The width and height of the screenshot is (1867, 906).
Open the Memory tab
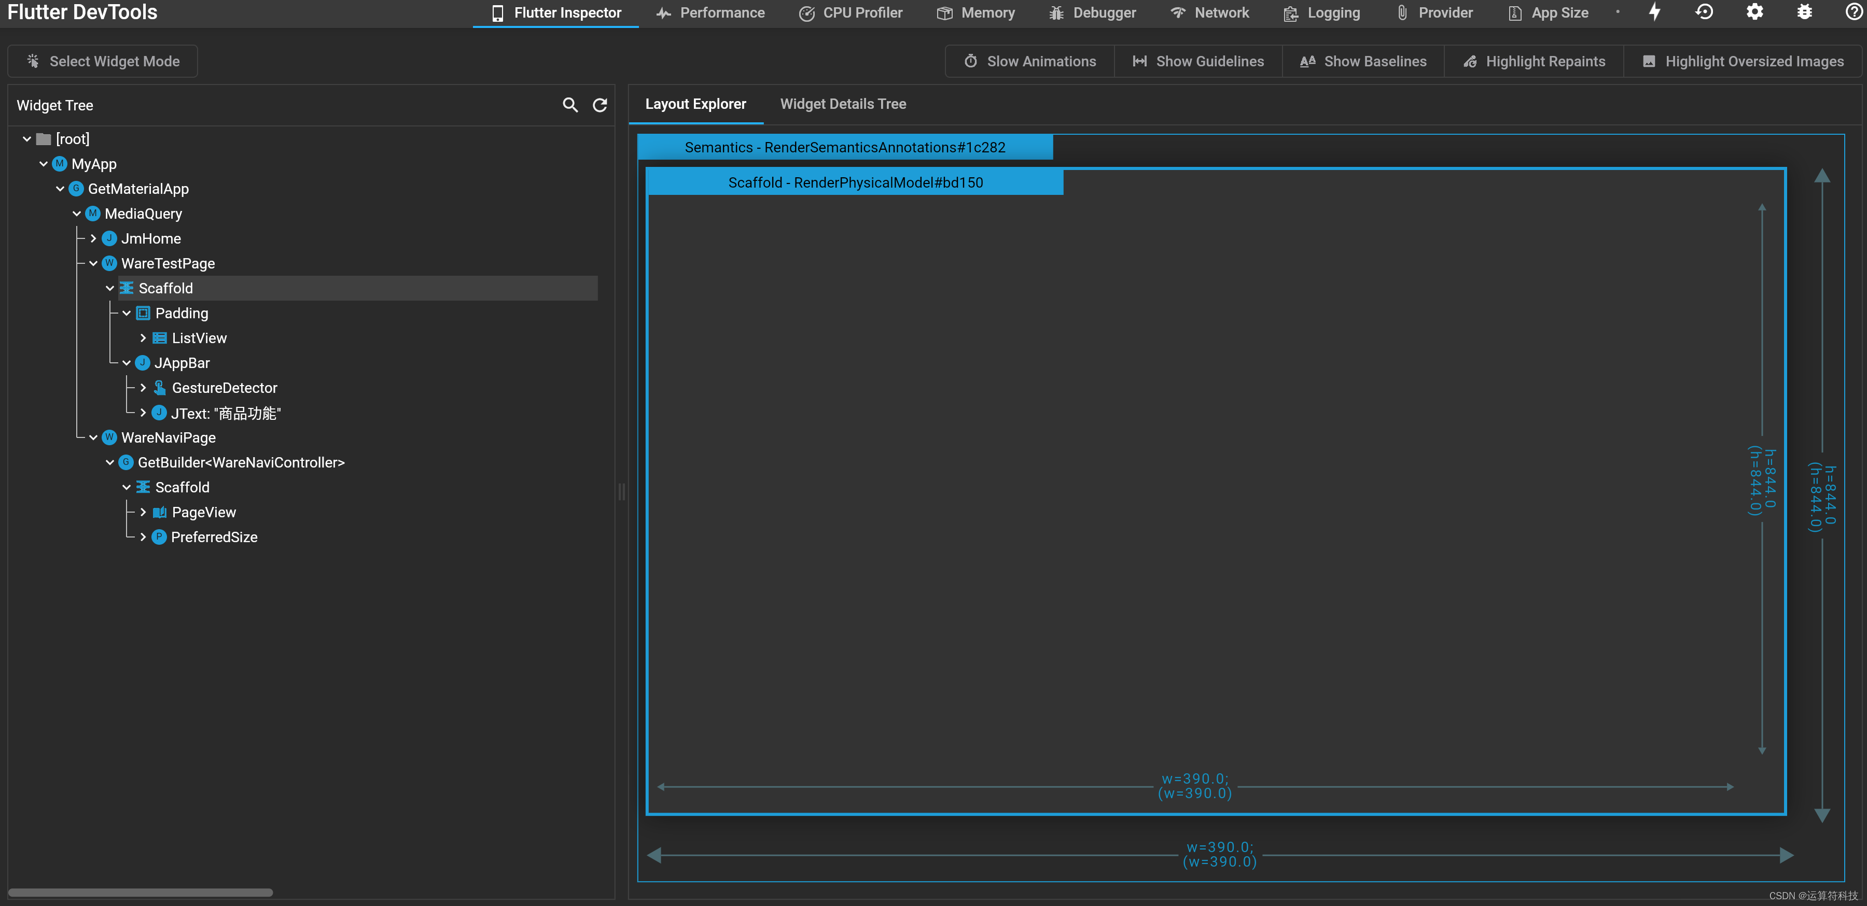coord(976,13)
